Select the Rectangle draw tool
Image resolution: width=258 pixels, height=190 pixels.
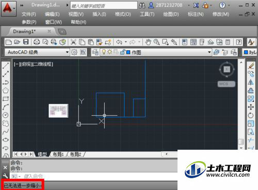click(6, 99)
